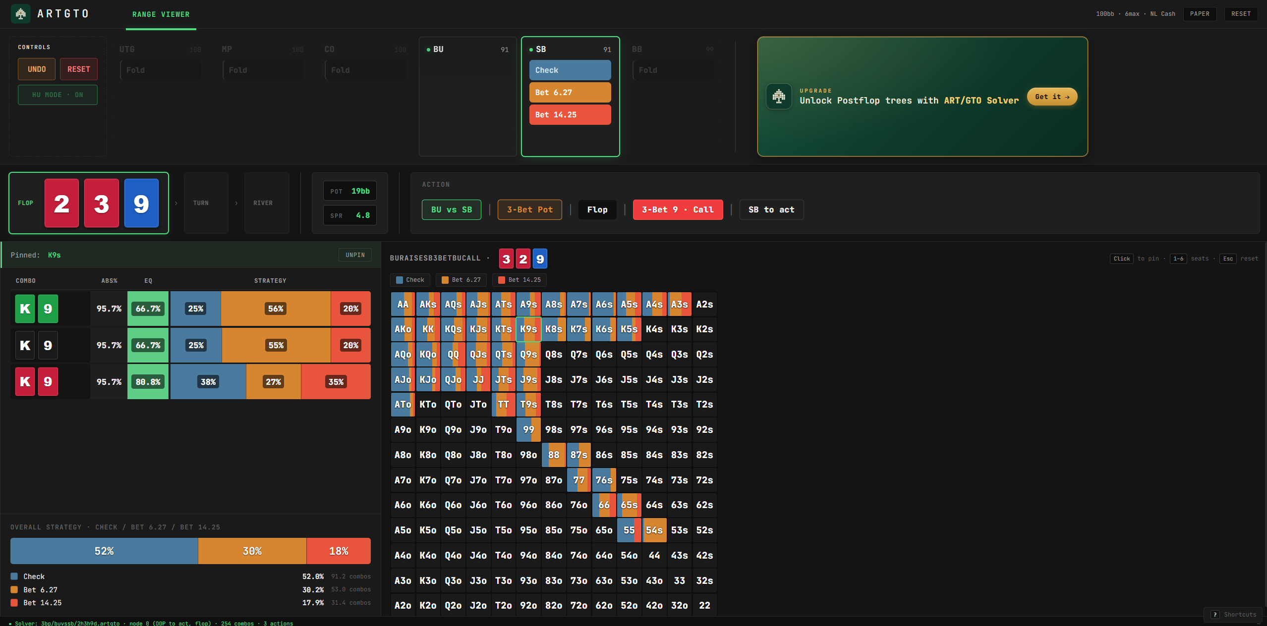Click the red 2 flop card
This screenshot has height=626, width=1267.
coord(61,203)
